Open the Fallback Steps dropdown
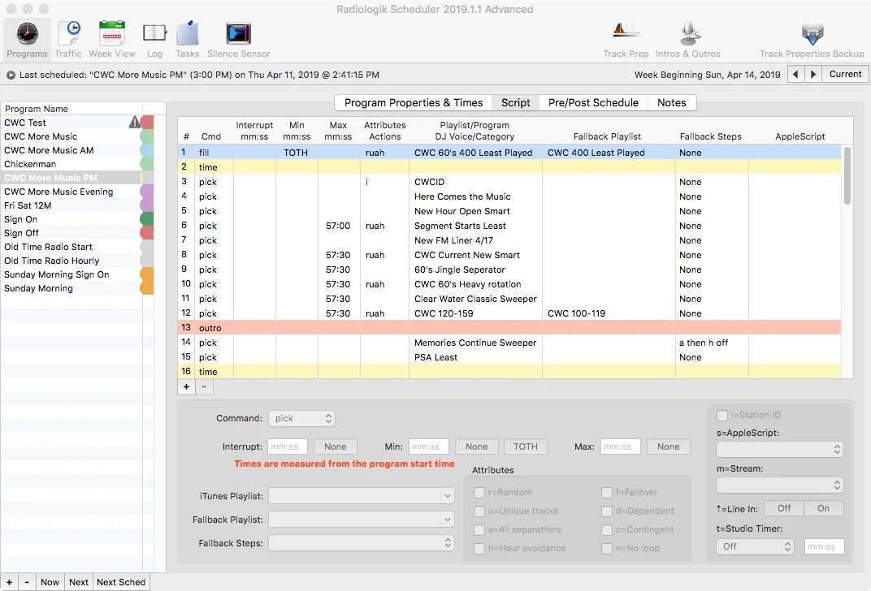 coord(361,543)
